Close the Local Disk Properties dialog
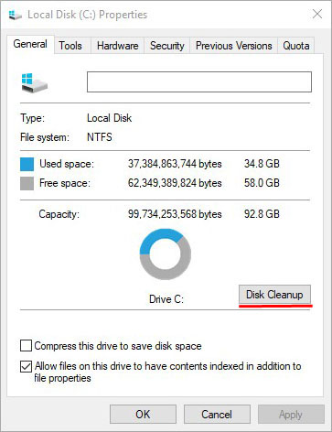 click(317, 14)
